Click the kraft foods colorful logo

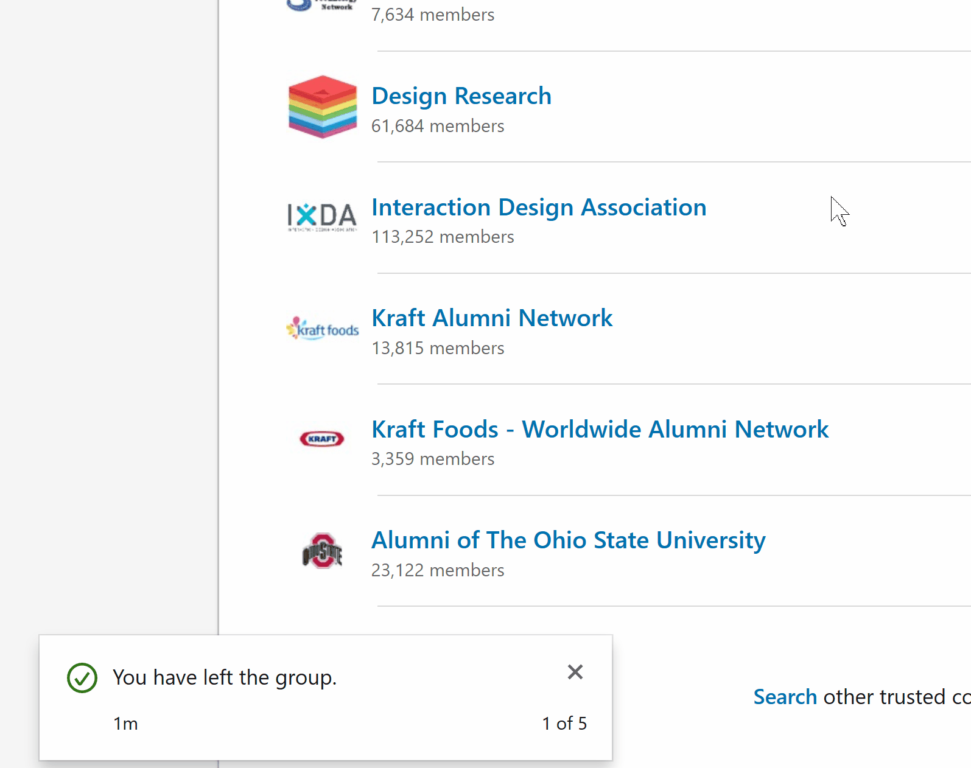[323, 329]
